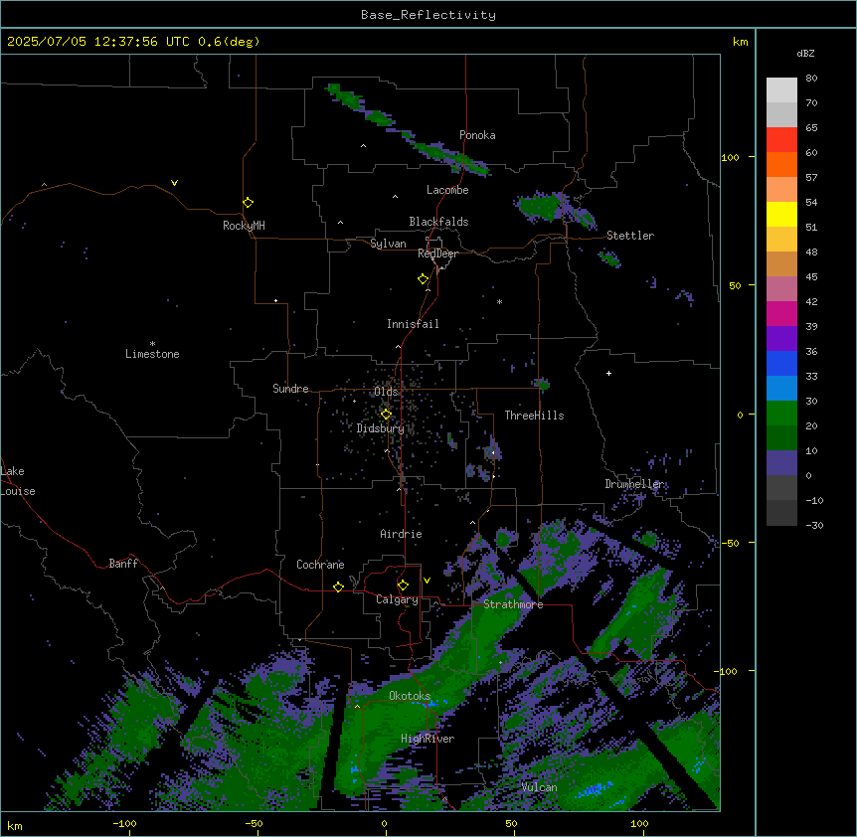The width and height of the screenshot is (857, 837).
Task: Click the dBZ legend heading
Action: click(x=805, y=53)
